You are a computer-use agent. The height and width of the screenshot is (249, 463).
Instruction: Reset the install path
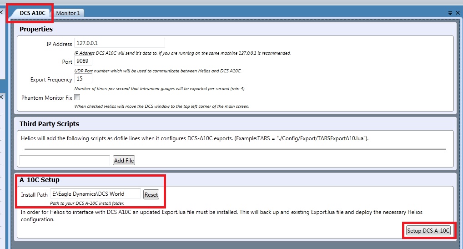click(151, 195)
